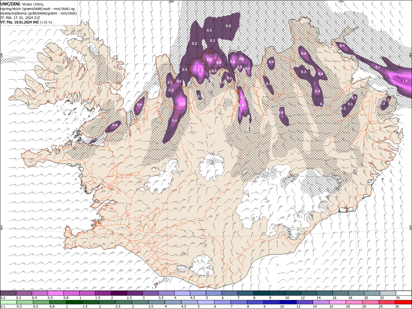Click the 30 label on the lower legend row
The height and width of the screenshot is (309, 412).
coord(397,307)
